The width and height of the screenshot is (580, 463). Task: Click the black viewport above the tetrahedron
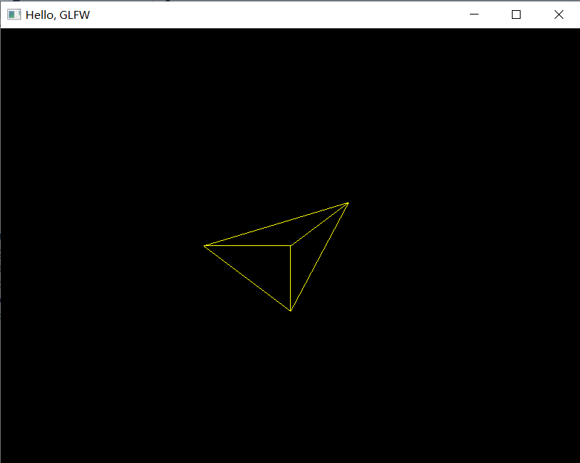[x=290, y=109]
